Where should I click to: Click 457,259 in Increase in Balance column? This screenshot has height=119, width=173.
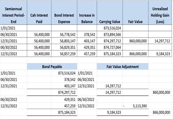[x=87, y=54]
